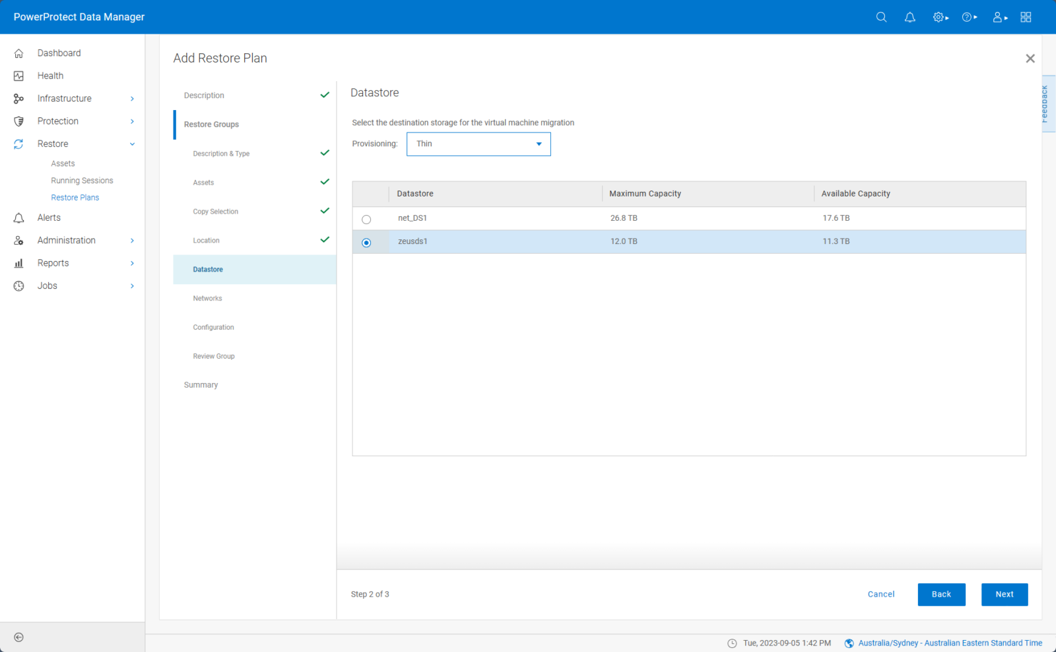Open the search icon in the top bar
This screenshot has height=652, width=1056.
coord(881,17)
